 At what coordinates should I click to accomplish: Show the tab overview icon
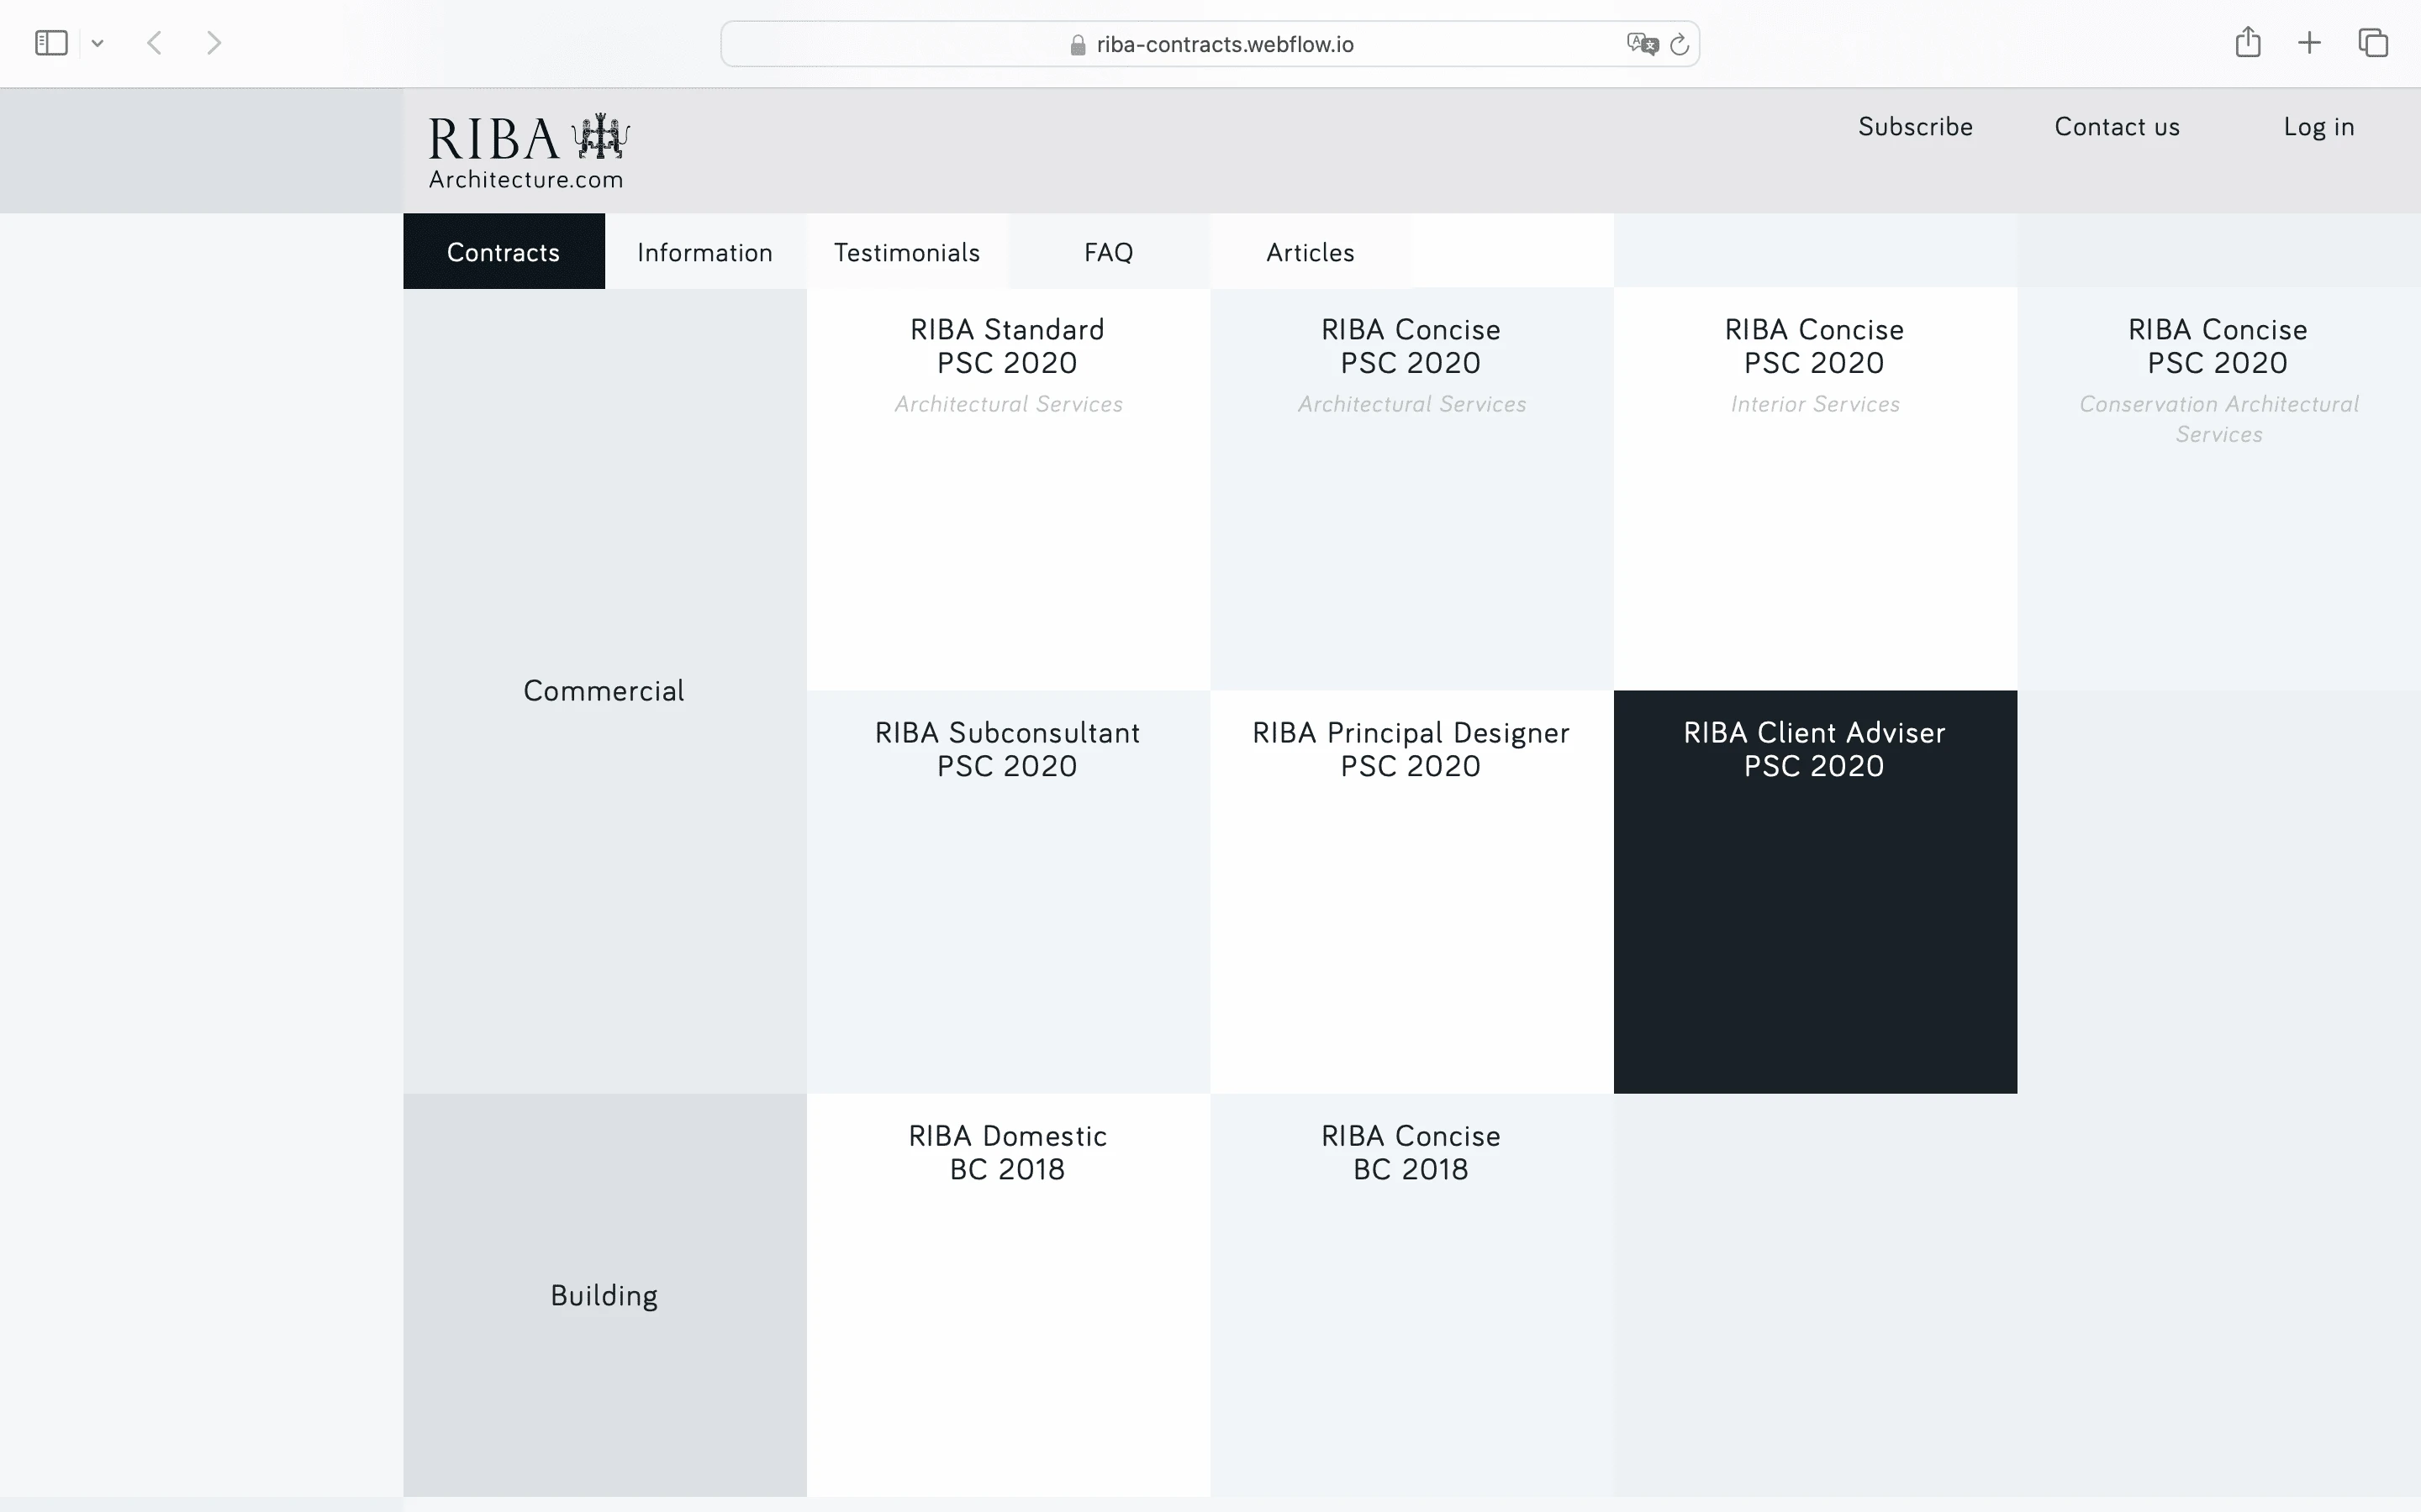[2373, 43]
